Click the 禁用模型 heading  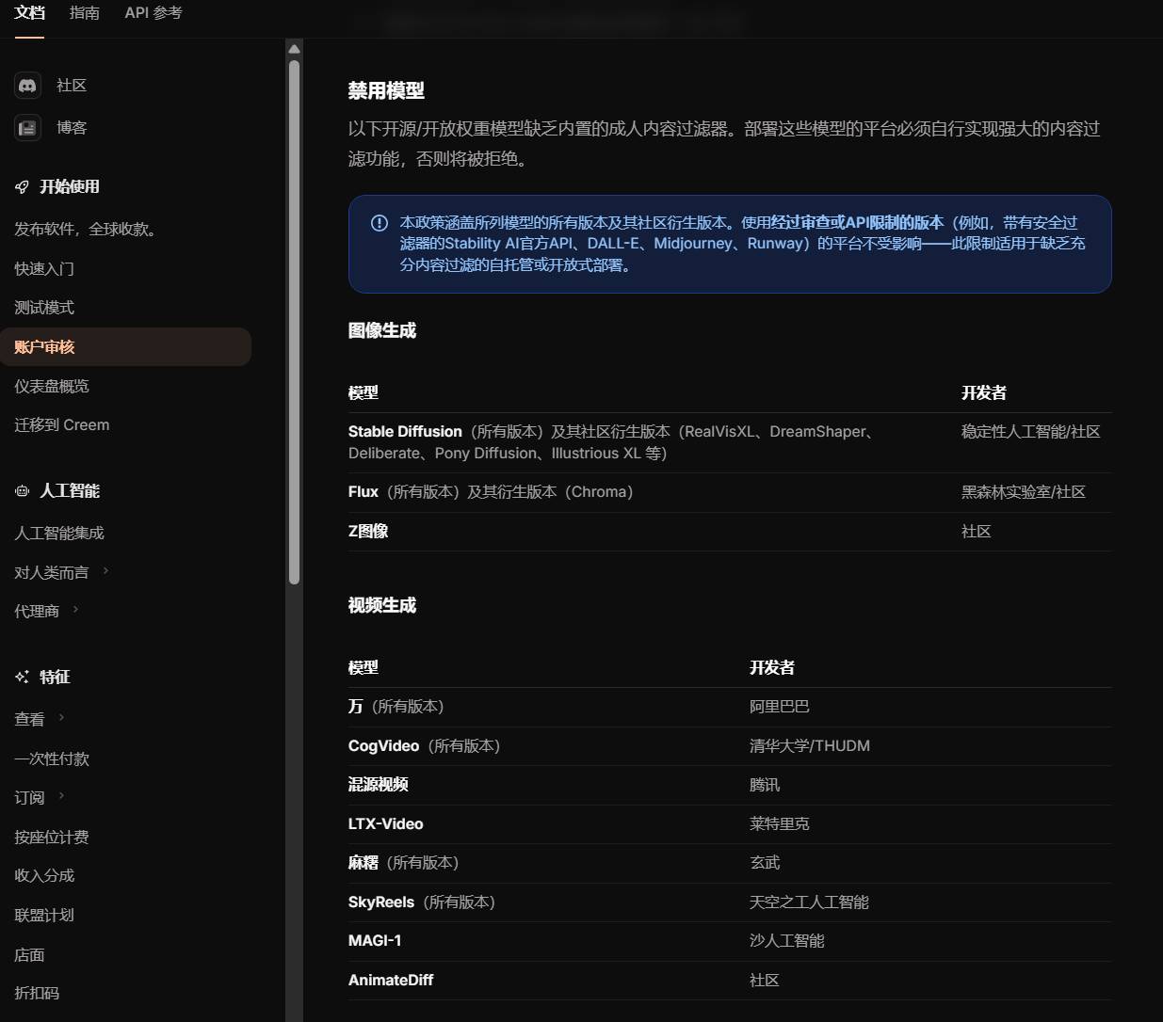coord(386,90)
